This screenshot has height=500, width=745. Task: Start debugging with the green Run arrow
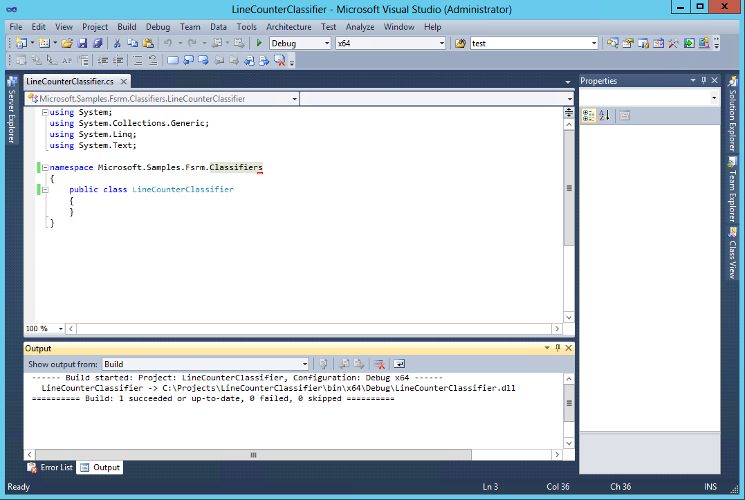click(x=257, y=43)
